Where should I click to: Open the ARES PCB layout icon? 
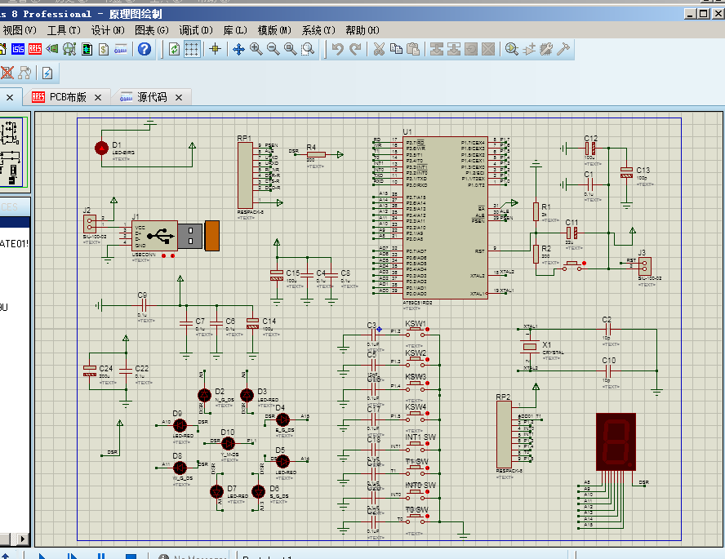(35, 49)
